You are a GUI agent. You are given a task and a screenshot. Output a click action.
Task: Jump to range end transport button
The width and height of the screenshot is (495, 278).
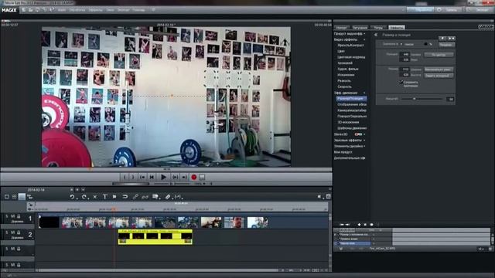184,177
